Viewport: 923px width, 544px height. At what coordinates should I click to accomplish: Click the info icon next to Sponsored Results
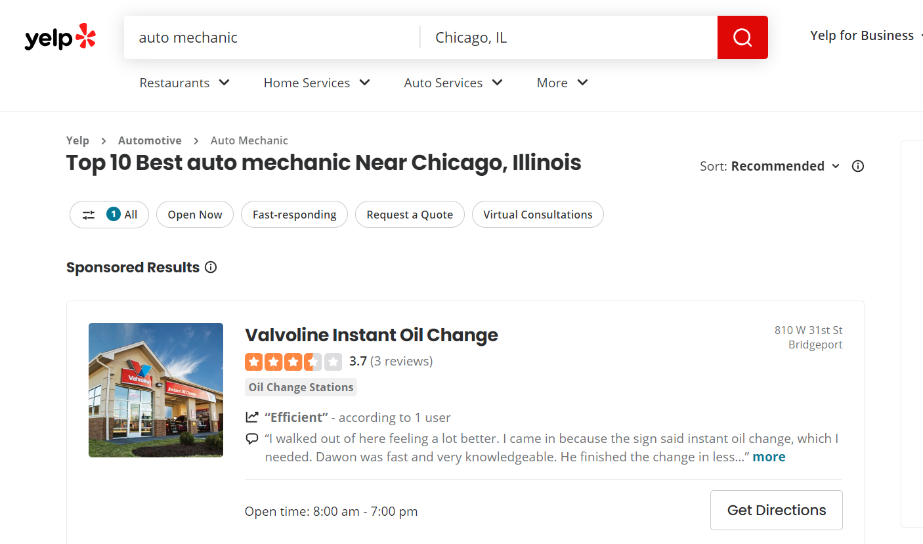point(211,267)
